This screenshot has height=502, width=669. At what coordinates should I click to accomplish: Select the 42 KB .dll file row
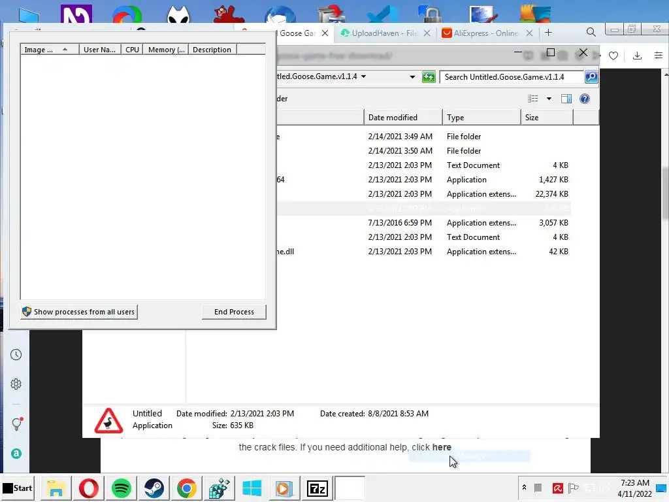pos(423,252)
